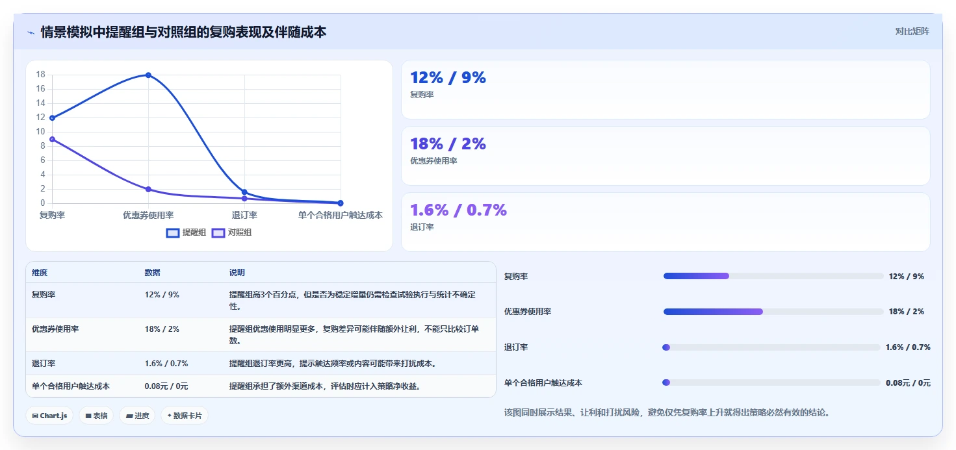Click 提醒组 data point at 复购率
Screen dimensions: 956x450
point(52,118)
